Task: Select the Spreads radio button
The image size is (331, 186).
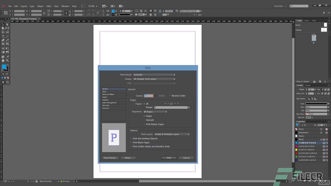Action: point(144,120)
